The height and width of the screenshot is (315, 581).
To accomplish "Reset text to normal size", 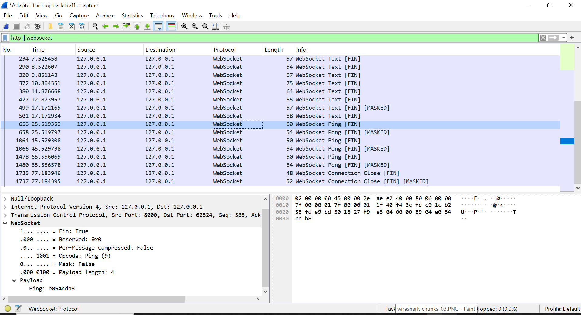I will pos(205,26).
